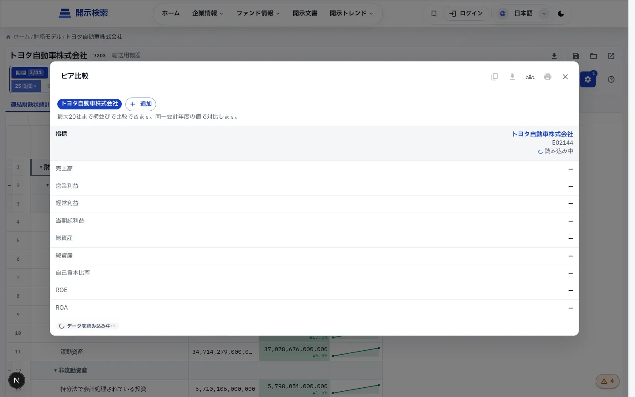Viewport: 635px width, 397px height.
Task: Open the 開示トレンド menu
Action: coord(351,13)
